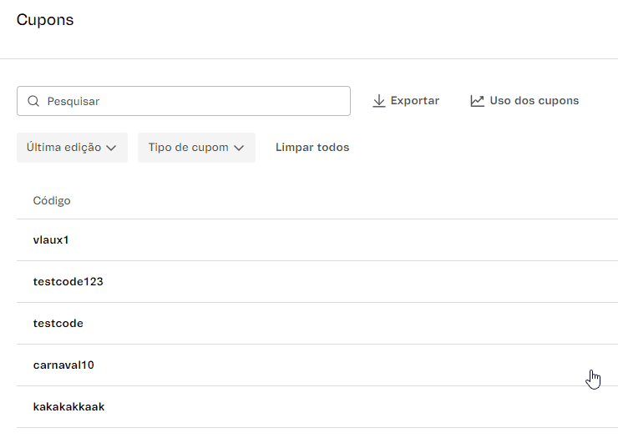Expand the Tipo de cupom chevron
This screenshot has width=618, height=438.
(x=239, y=148)
